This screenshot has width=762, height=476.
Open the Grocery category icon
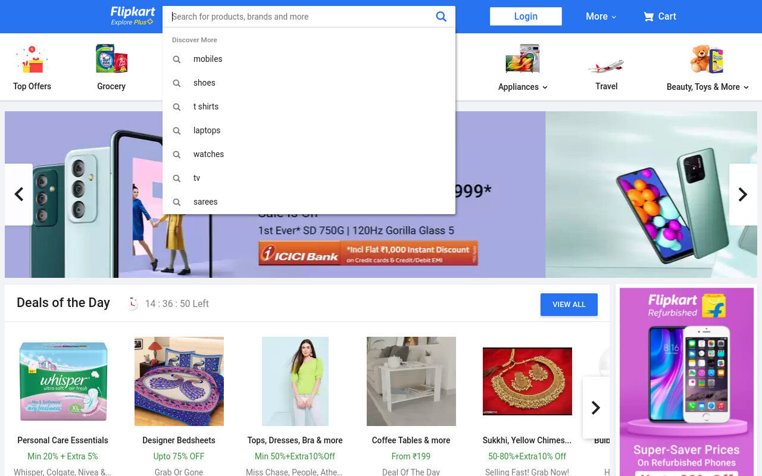point(111,59)
